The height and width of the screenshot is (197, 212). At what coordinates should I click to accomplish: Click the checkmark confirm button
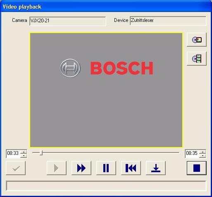[x=16, y=168]
